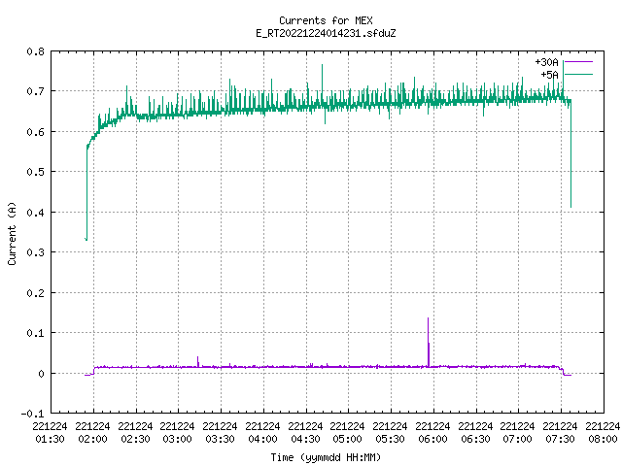This screenshot has height=466, width=622.
Task: Click the 221224 07:30 time tick label
Action: [560, 432]
